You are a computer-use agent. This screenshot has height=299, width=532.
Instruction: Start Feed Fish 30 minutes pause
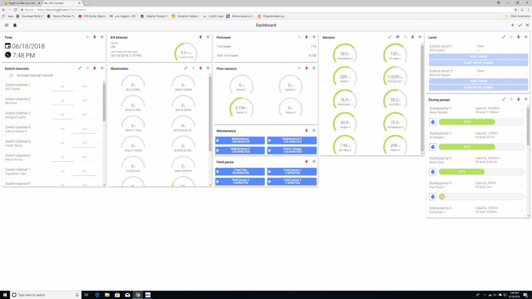coord(240,171)
